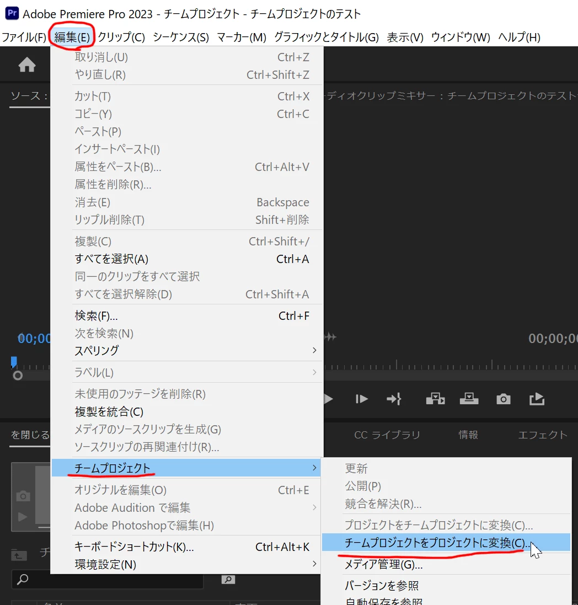Click the clip thumbnail in project panel
Viewport: 578px width, 605px height.
coord(31,496)
